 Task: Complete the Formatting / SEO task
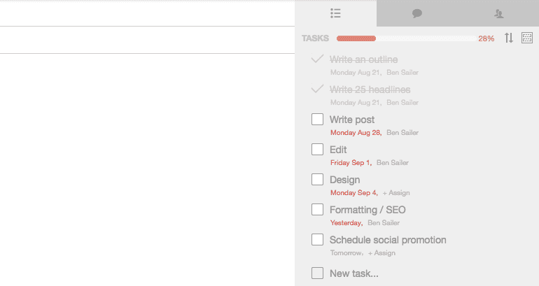pyautogui.click(x=317, y=210)
